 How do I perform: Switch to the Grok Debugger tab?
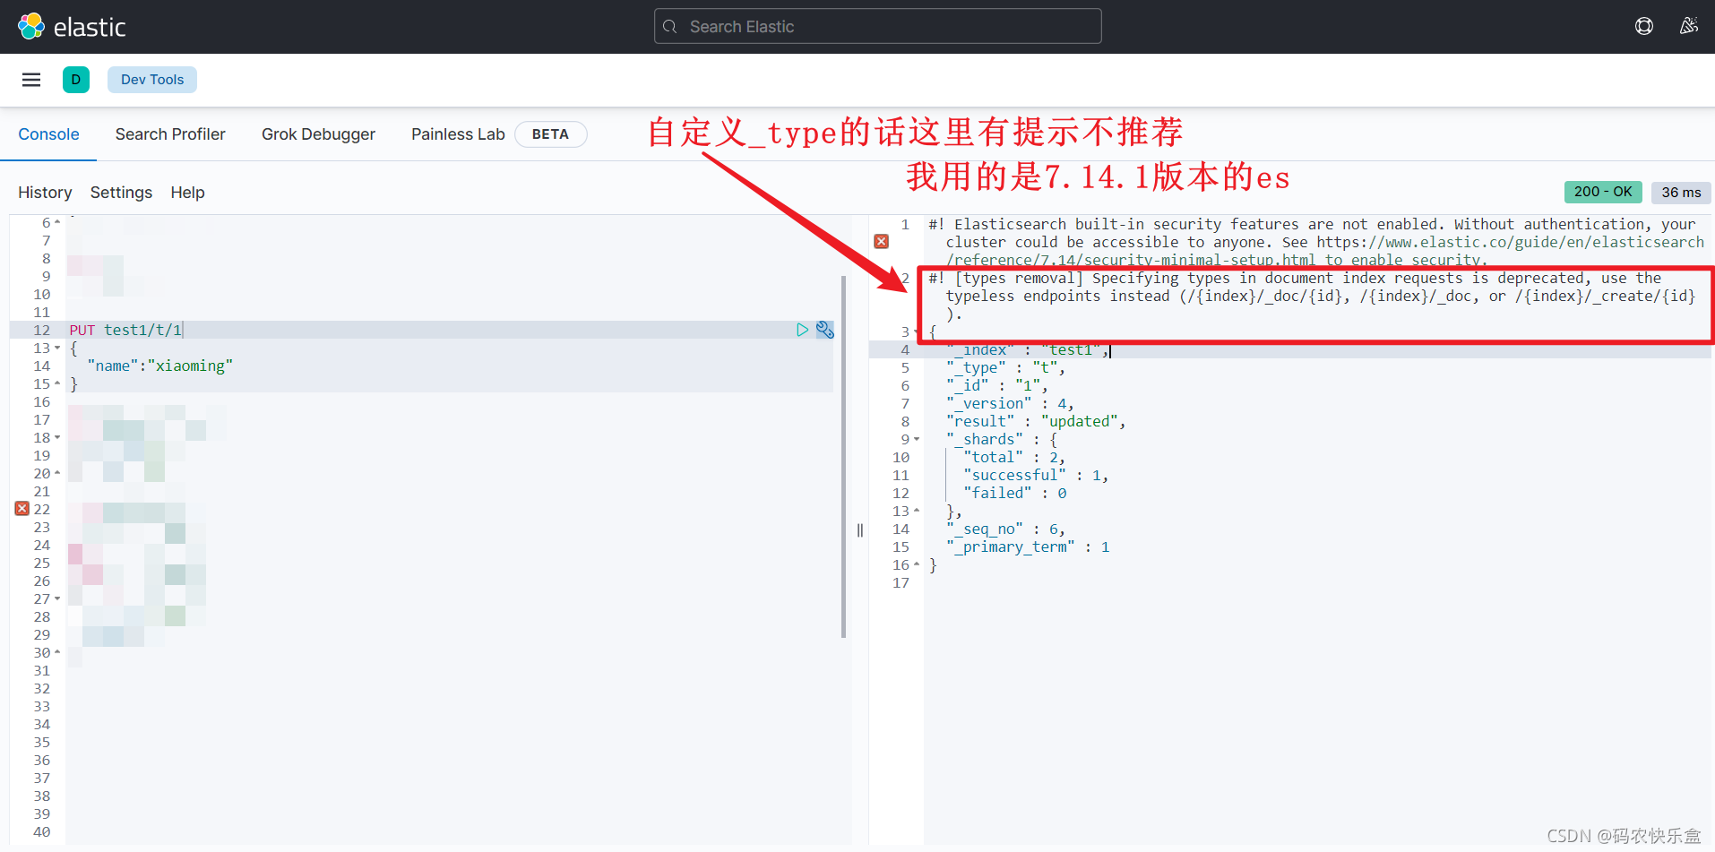(x=318, y=134)
